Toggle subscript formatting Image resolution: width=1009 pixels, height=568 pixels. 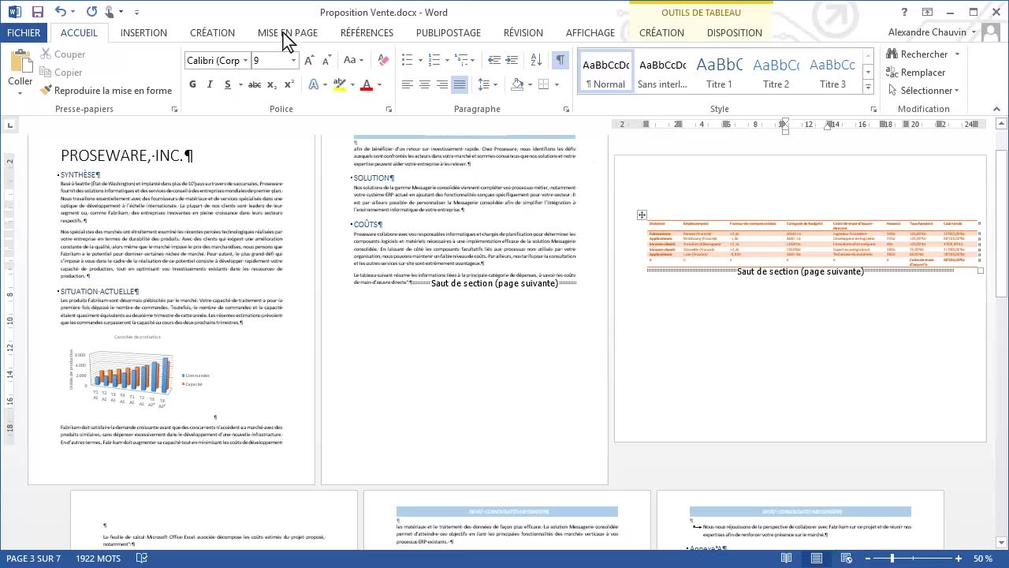272,84
